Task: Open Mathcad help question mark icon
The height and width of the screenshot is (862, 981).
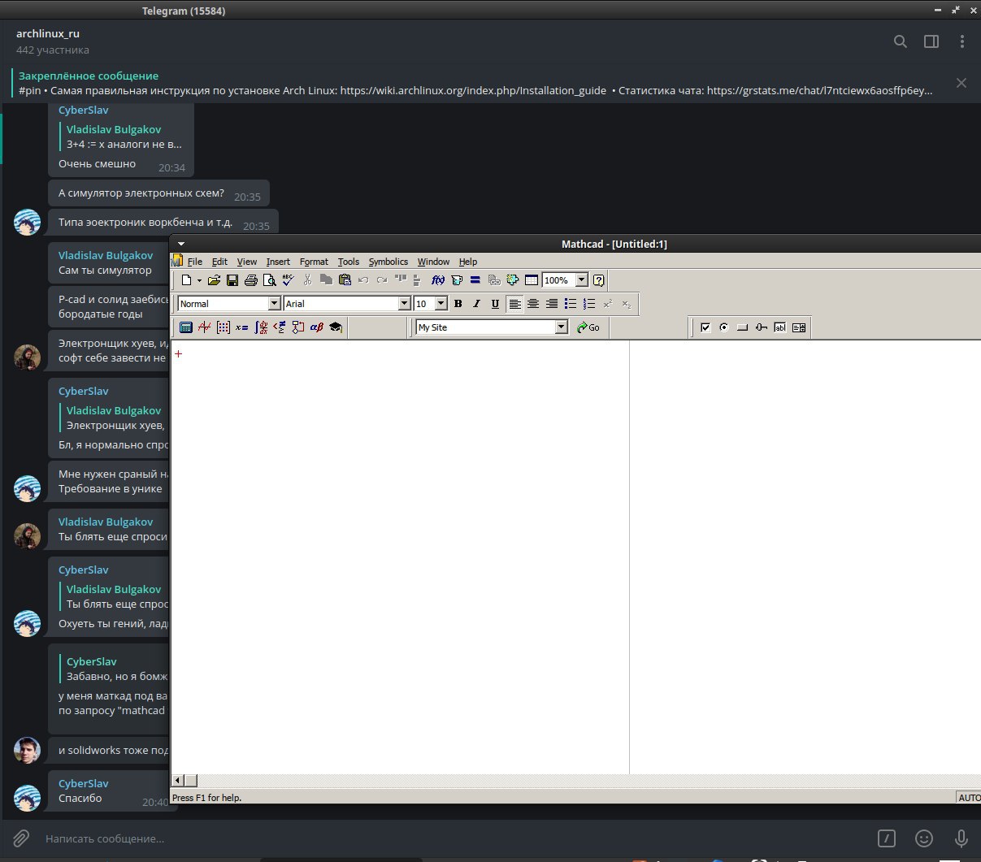Action: pyautogui.click(x=599, y=280)
